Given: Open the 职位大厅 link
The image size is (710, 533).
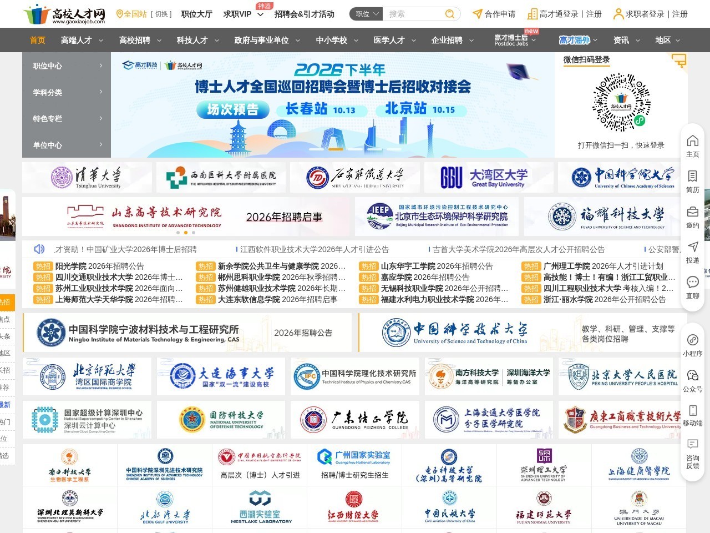Looking at the screenshot, I should (x=196, y=14).
